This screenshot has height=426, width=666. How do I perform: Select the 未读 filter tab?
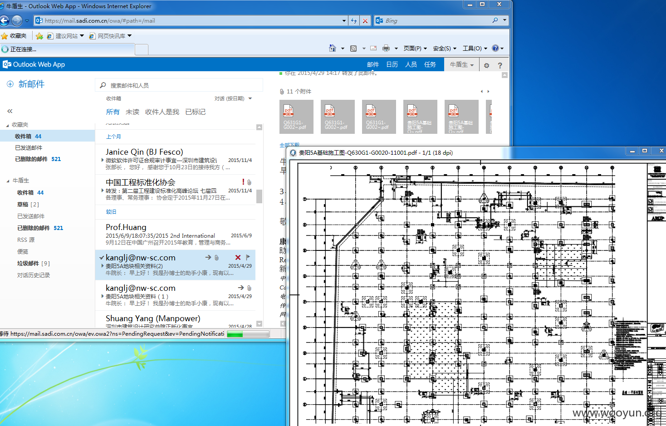click(132, 112)
